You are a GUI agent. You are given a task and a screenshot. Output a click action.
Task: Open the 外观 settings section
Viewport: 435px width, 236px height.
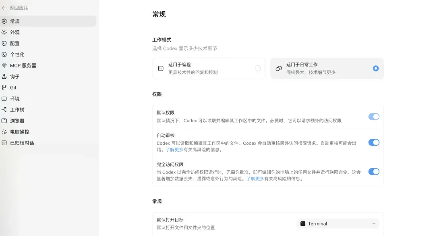click(48, 32)
